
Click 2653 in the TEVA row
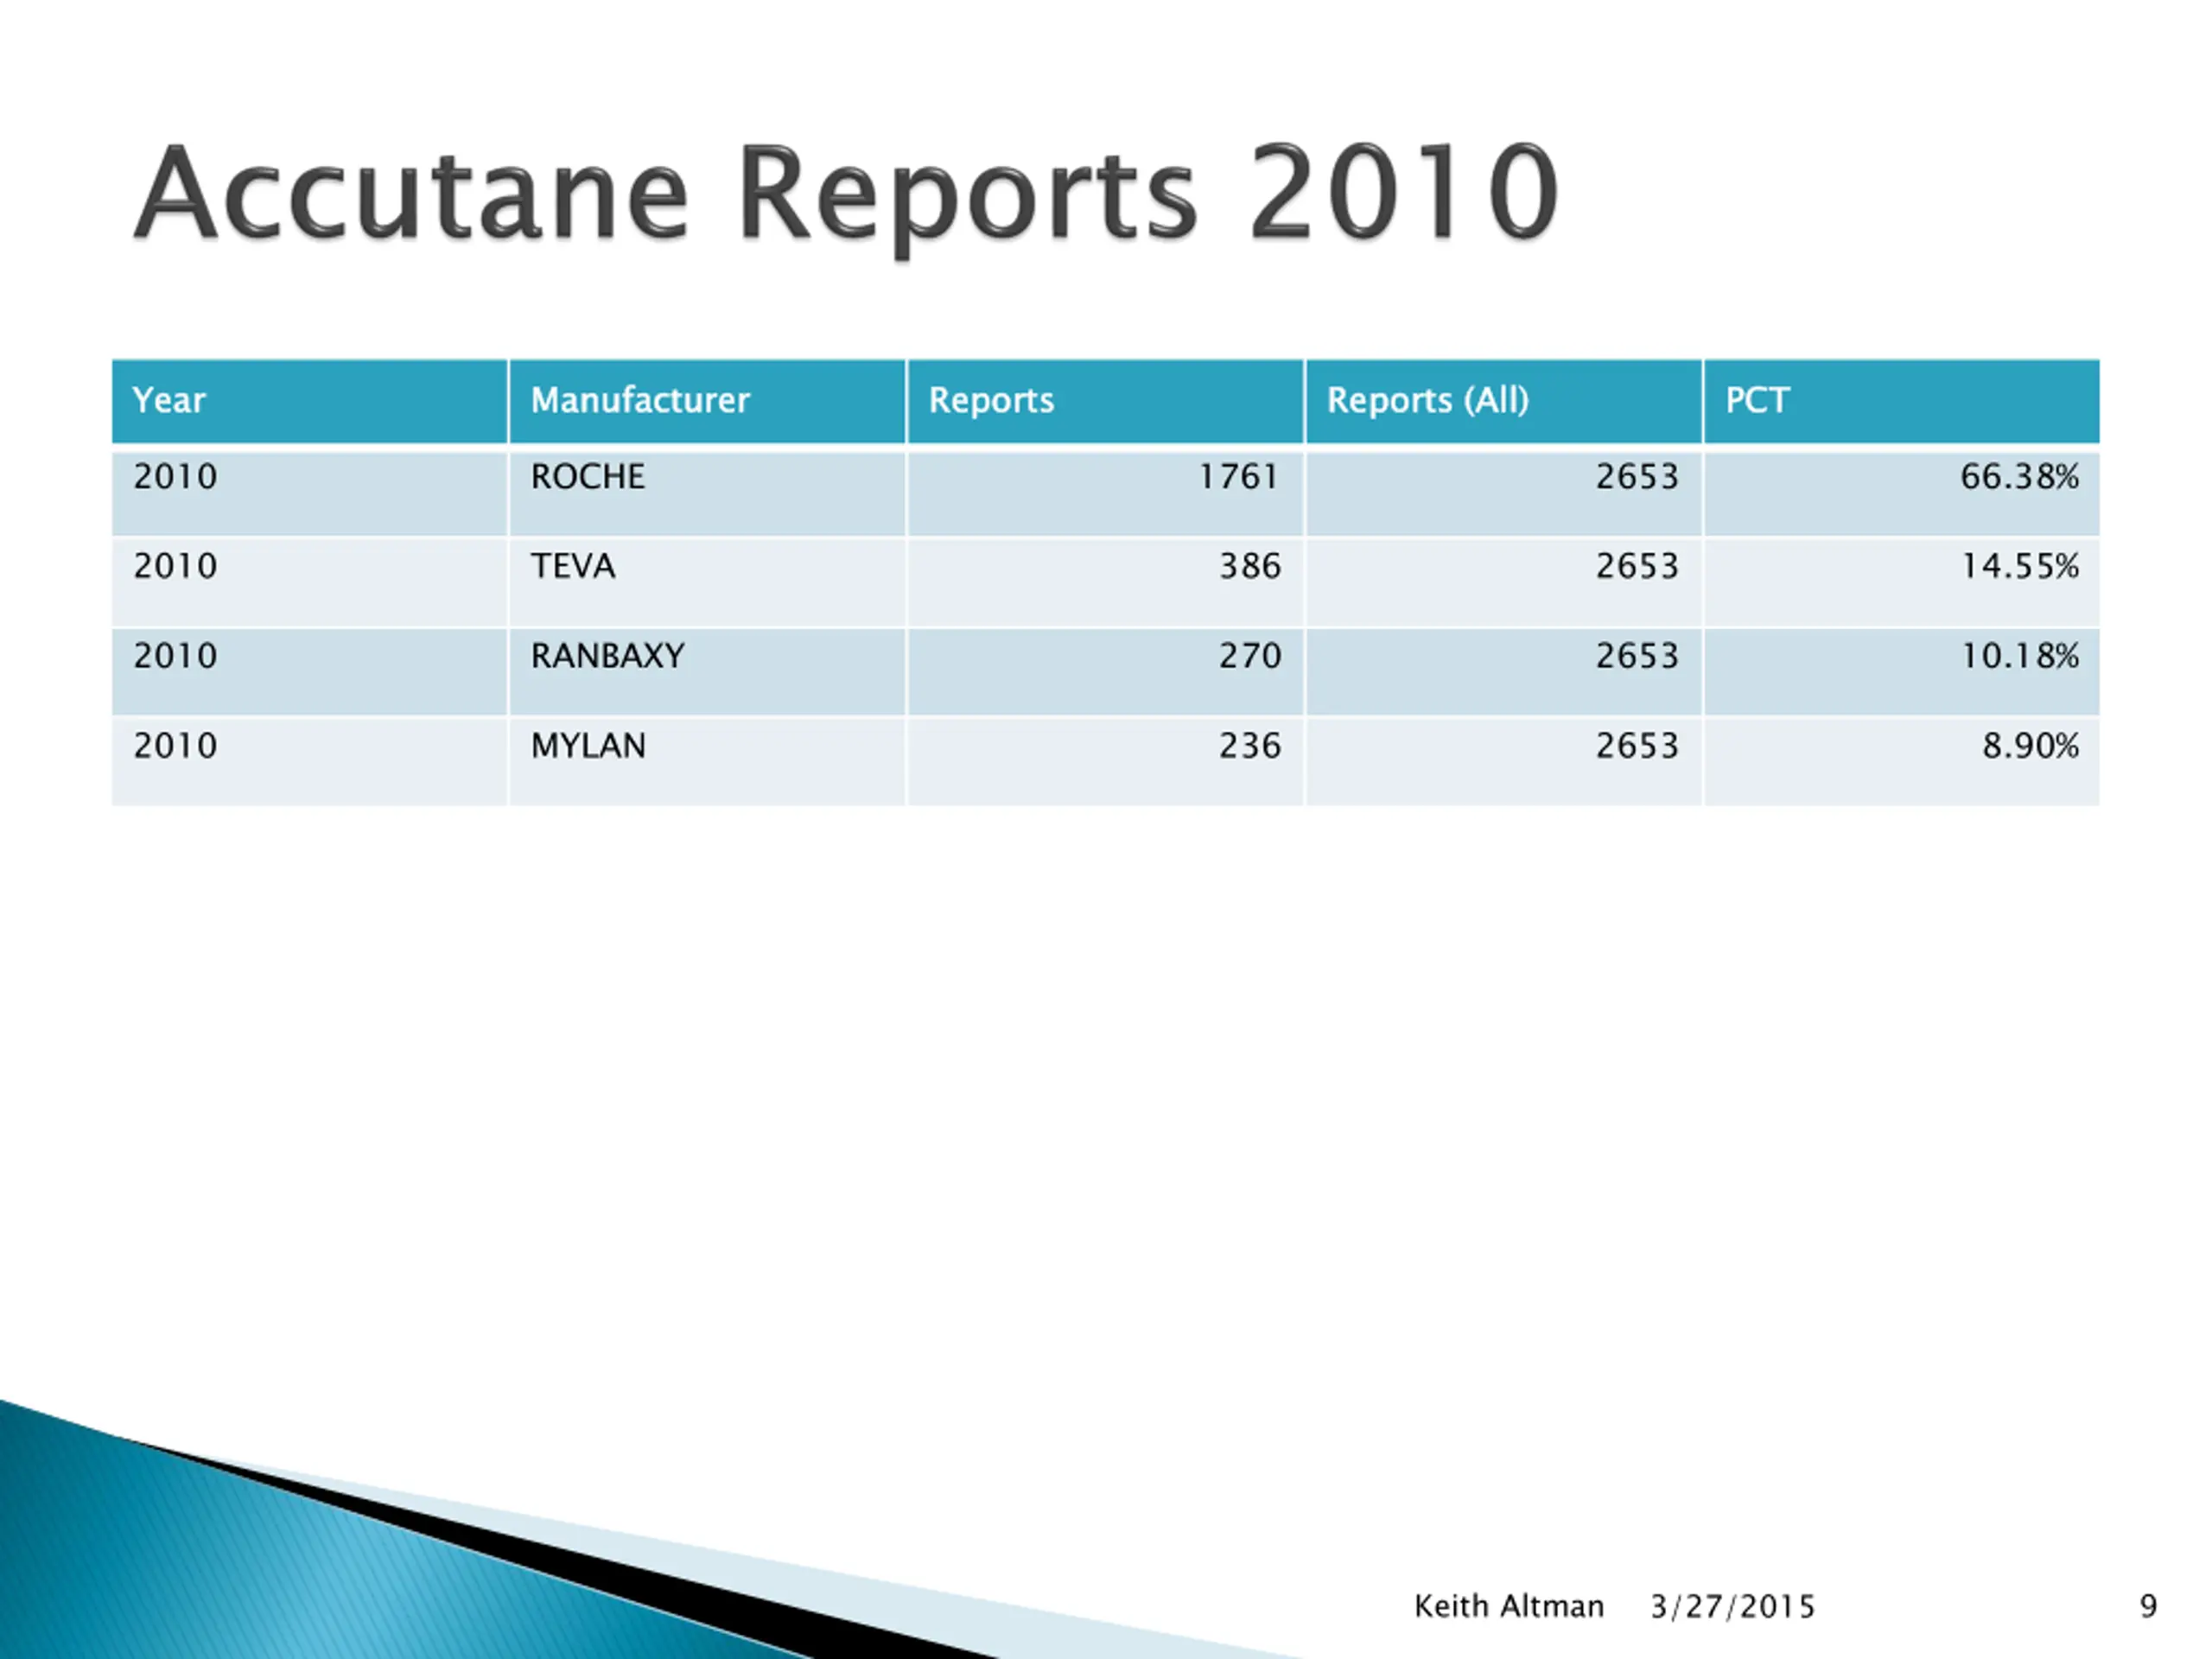pos(1637,566)
